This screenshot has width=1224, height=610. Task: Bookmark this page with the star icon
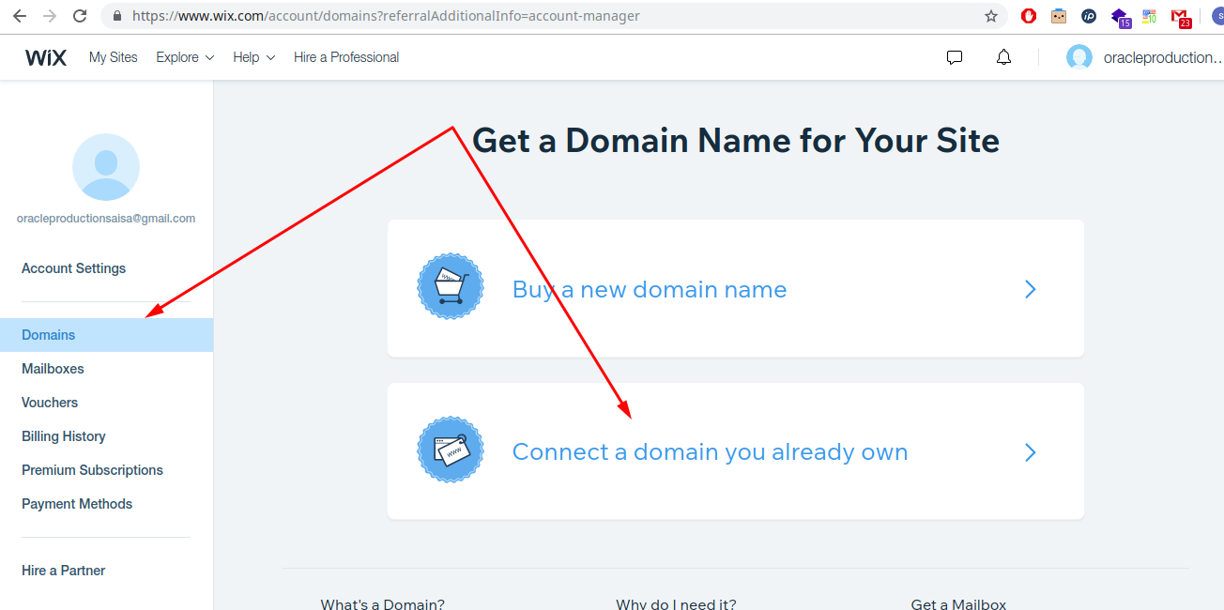pos(991,16)
